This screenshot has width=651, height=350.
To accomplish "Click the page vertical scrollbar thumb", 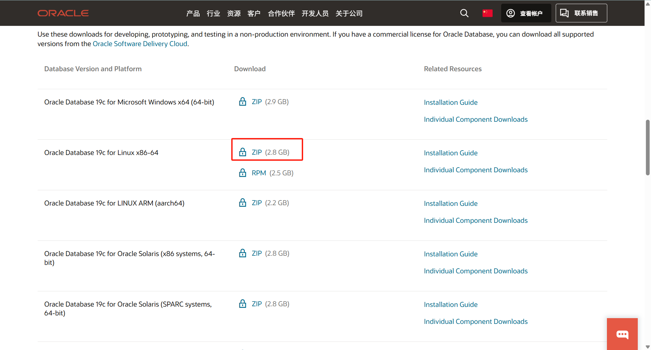I will click(648, 147).
